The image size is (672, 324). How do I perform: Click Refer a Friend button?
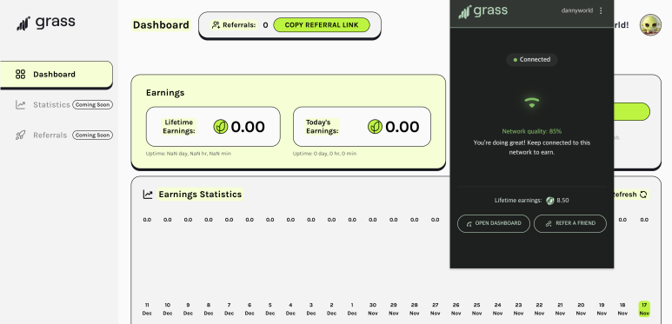pos(570,223)
